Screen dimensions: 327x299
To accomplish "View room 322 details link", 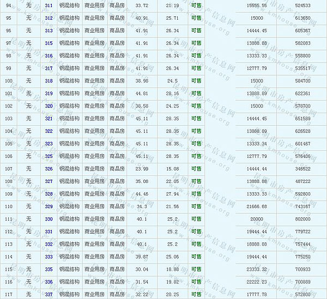I will tap(49, 131).
